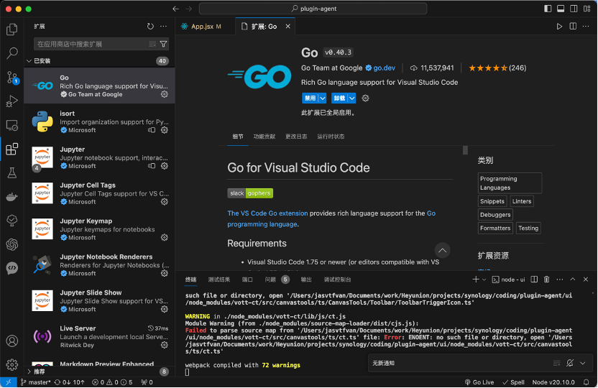Click Node v20.10.0 in status bar

553,382
